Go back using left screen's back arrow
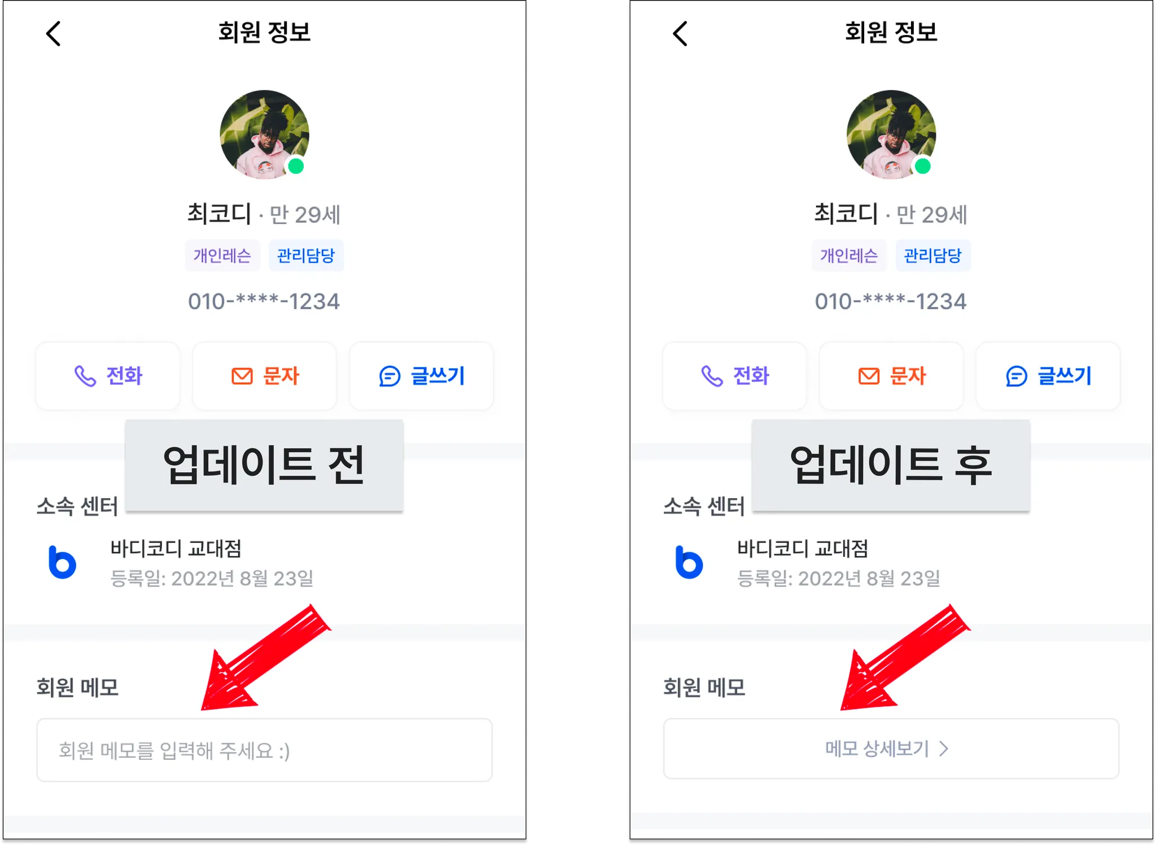 54,34
